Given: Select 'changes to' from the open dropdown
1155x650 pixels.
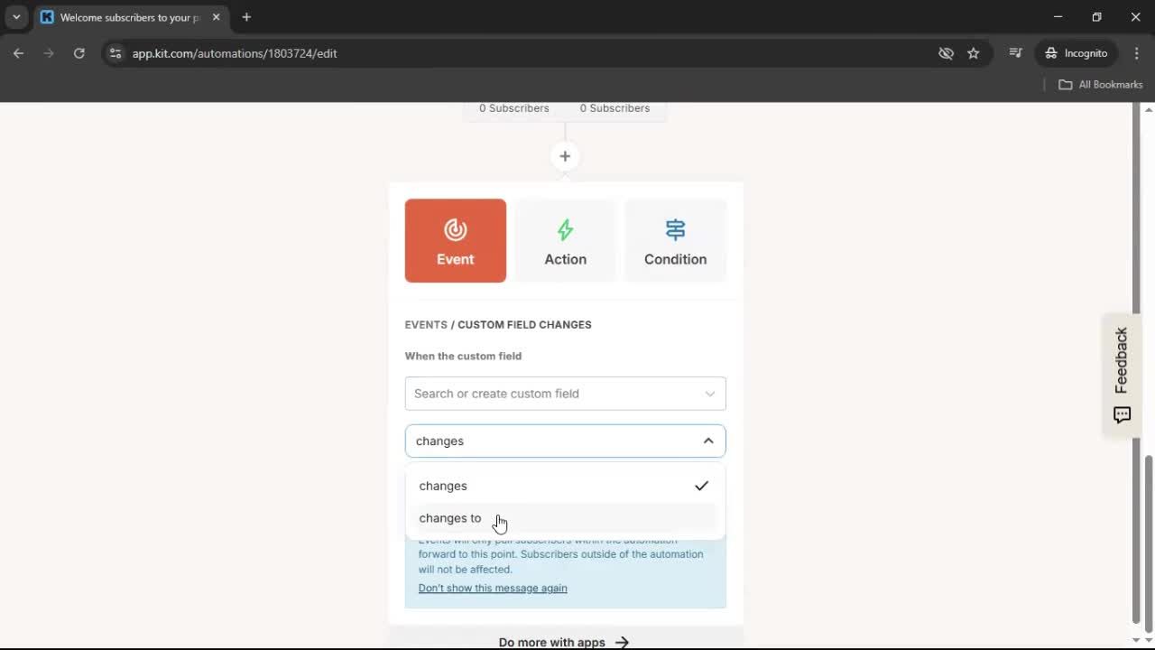Looking at the screenshot, I should (x=450, y=517).
